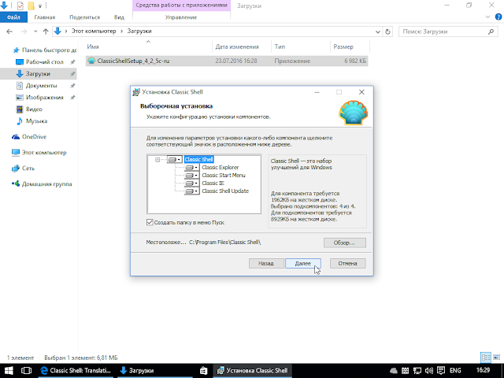504x378 pixels.
Task: Open Action Center notification icon
Action: [x=441, y=371]
